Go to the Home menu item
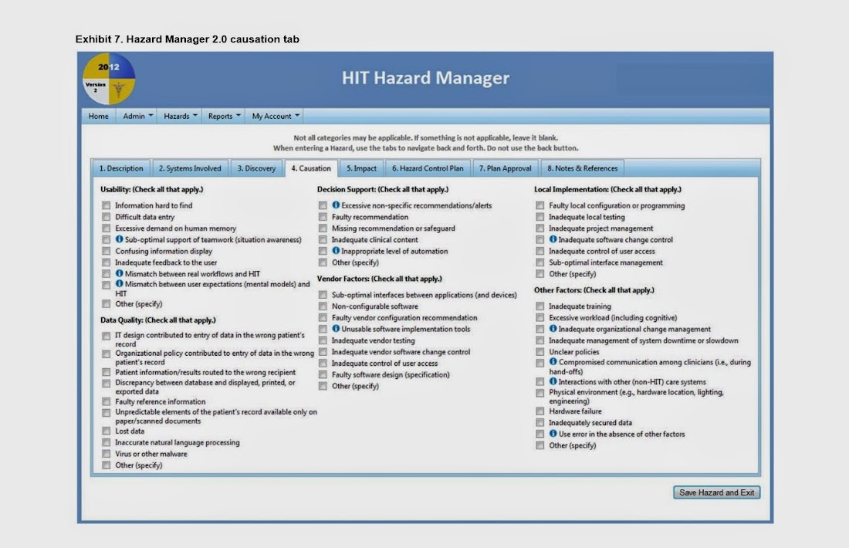The width and height of the screenshot is (849, 548). 99,116
